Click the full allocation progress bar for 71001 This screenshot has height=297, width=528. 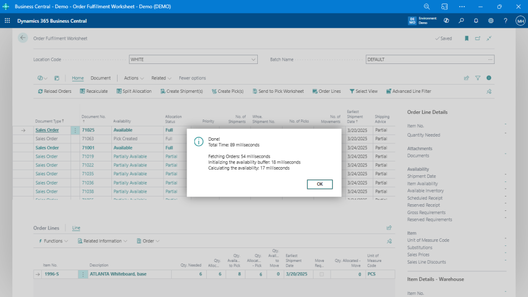169,147
